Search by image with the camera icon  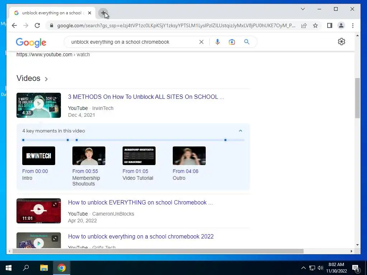click(232, 42)
